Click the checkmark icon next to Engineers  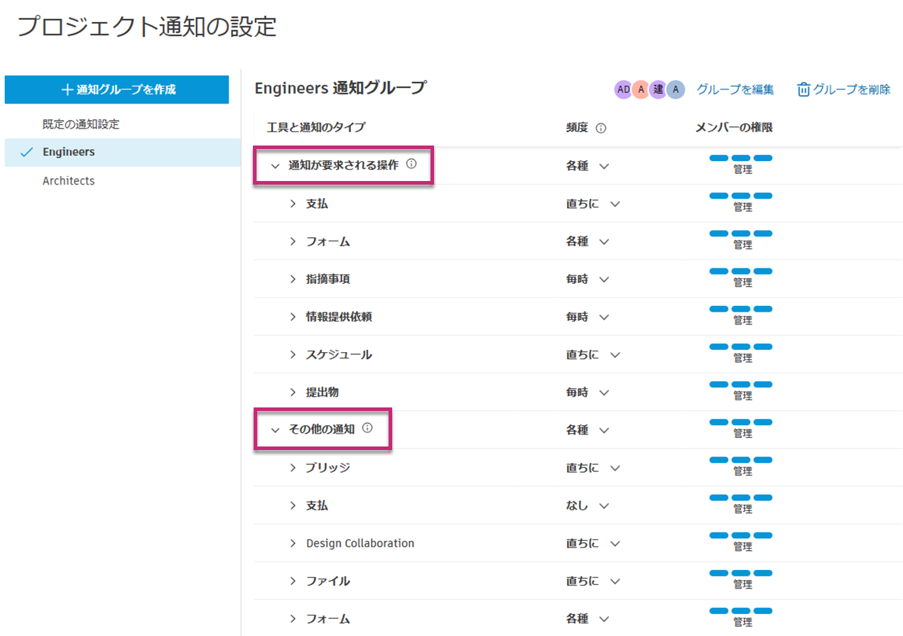pos(27,151)
